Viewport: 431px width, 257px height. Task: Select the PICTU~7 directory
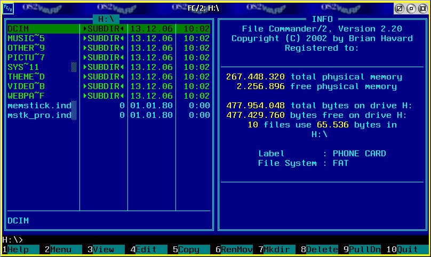pos(109,58)
